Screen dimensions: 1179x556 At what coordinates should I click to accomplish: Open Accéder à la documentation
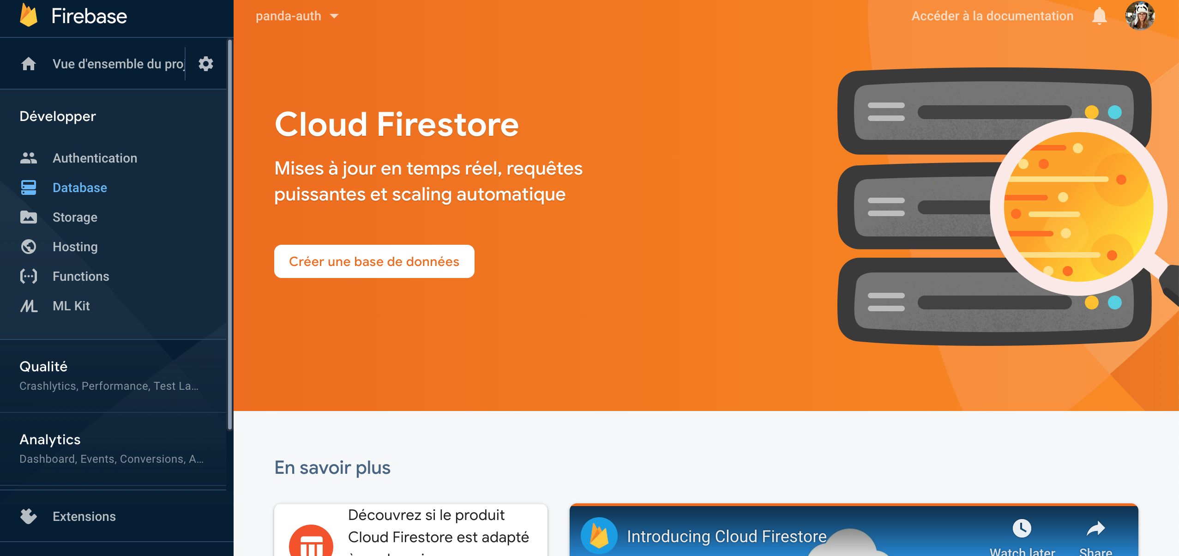(992, 15)
